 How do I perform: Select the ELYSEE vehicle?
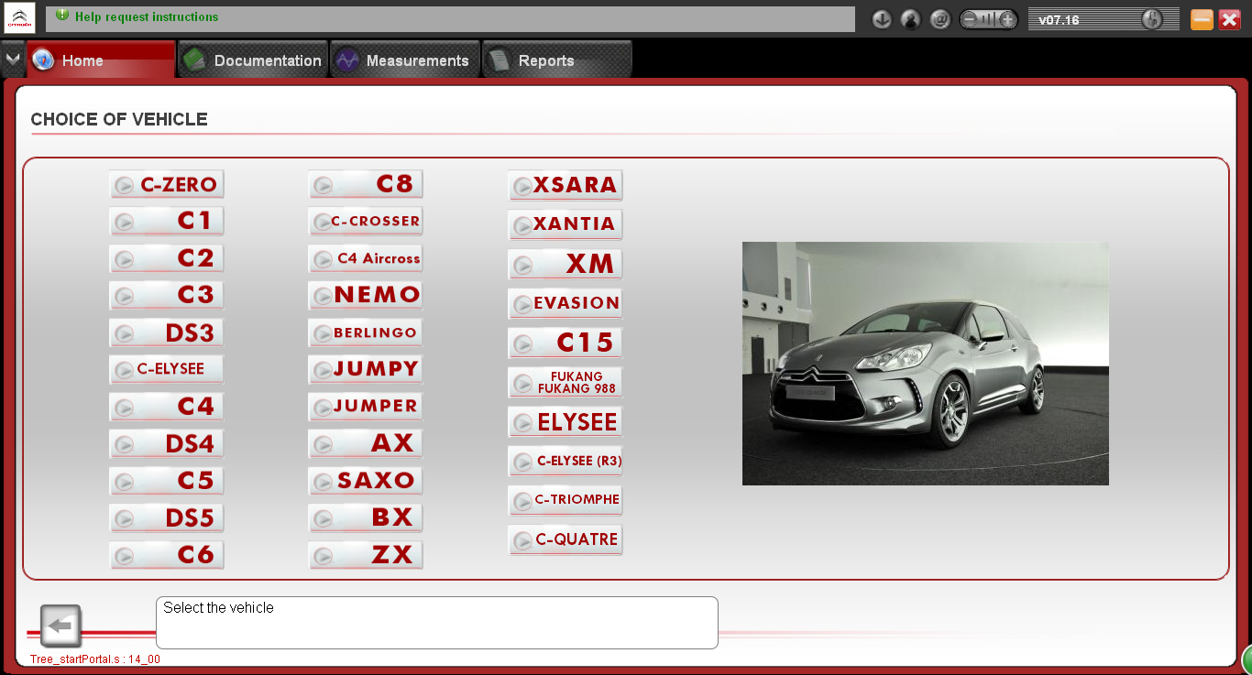point(566,422)
